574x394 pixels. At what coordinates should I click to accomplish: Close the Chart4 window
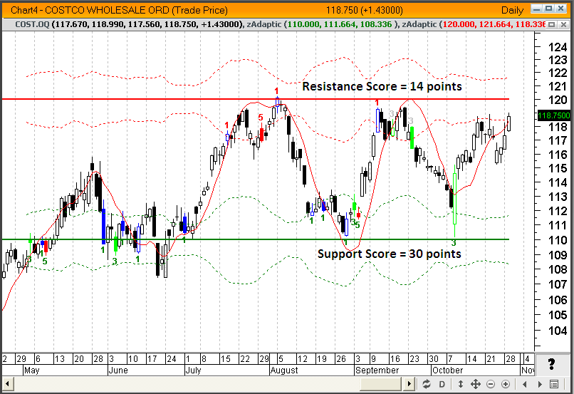[x=560, y=9]
